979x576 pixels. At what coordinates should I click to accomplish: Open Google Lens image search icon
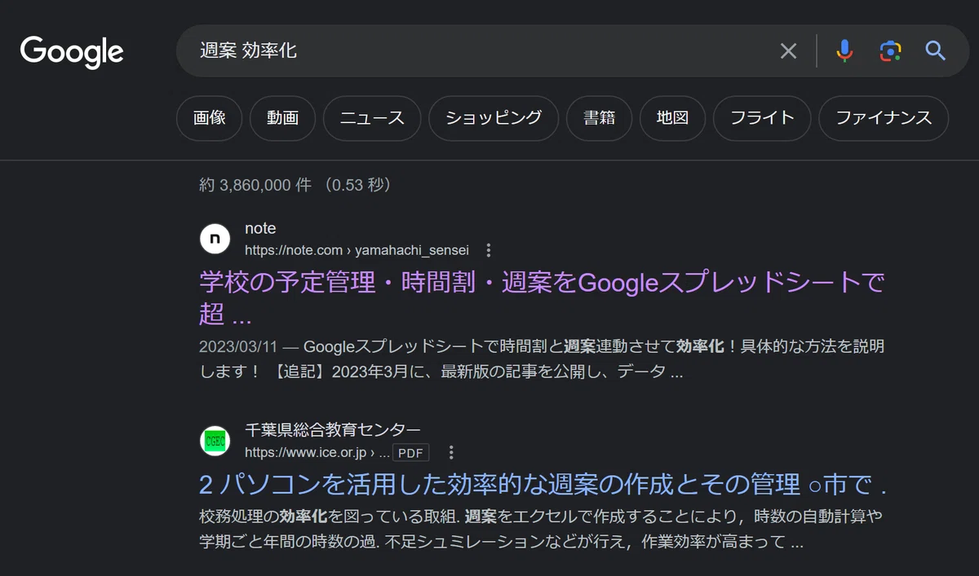coord(890,51)
